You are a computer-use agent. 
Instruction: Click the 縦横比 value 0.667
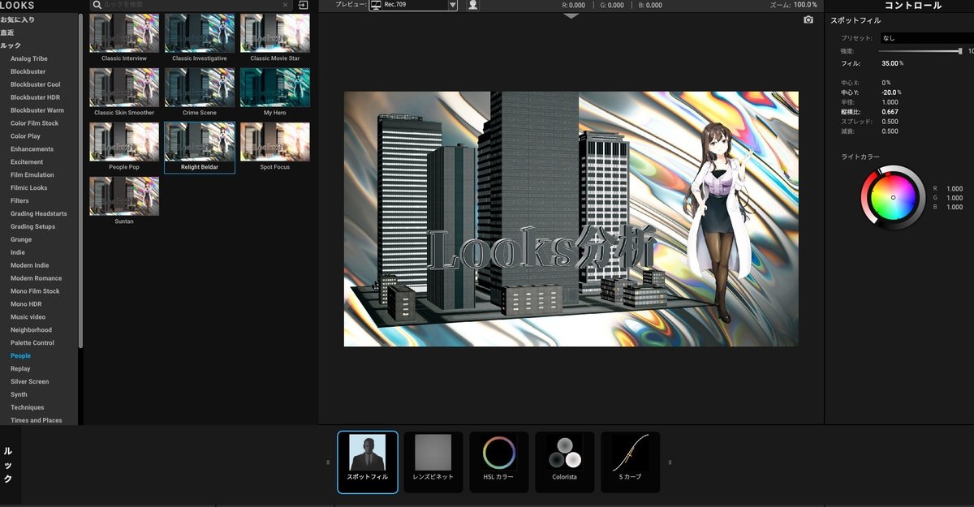click(x=890, y=112)
